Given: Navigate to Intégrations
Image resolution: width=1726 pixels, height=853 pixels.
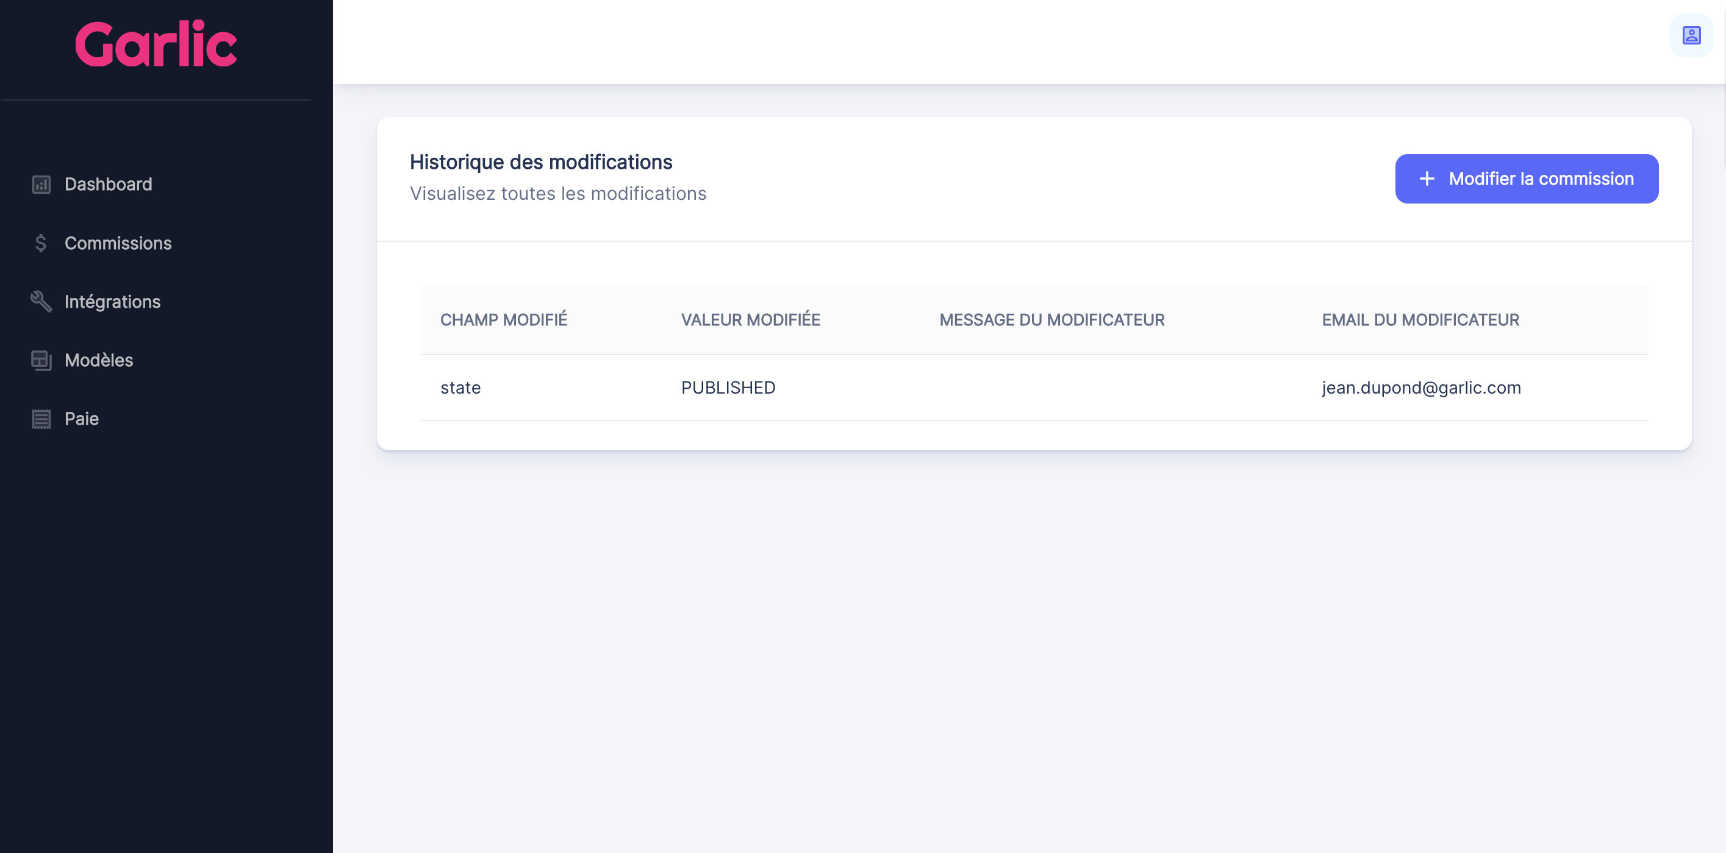Looking at the screenshot, I should 113,302.
